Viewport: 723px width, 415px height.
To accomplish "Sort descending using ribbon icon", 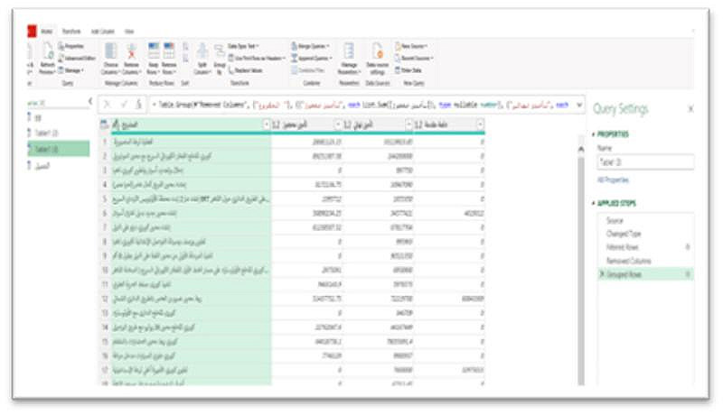I will [x=185, y=59].
